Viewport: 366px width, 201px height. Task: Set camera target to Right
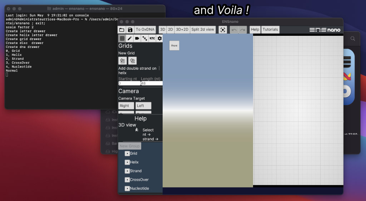tap(126, 106)
